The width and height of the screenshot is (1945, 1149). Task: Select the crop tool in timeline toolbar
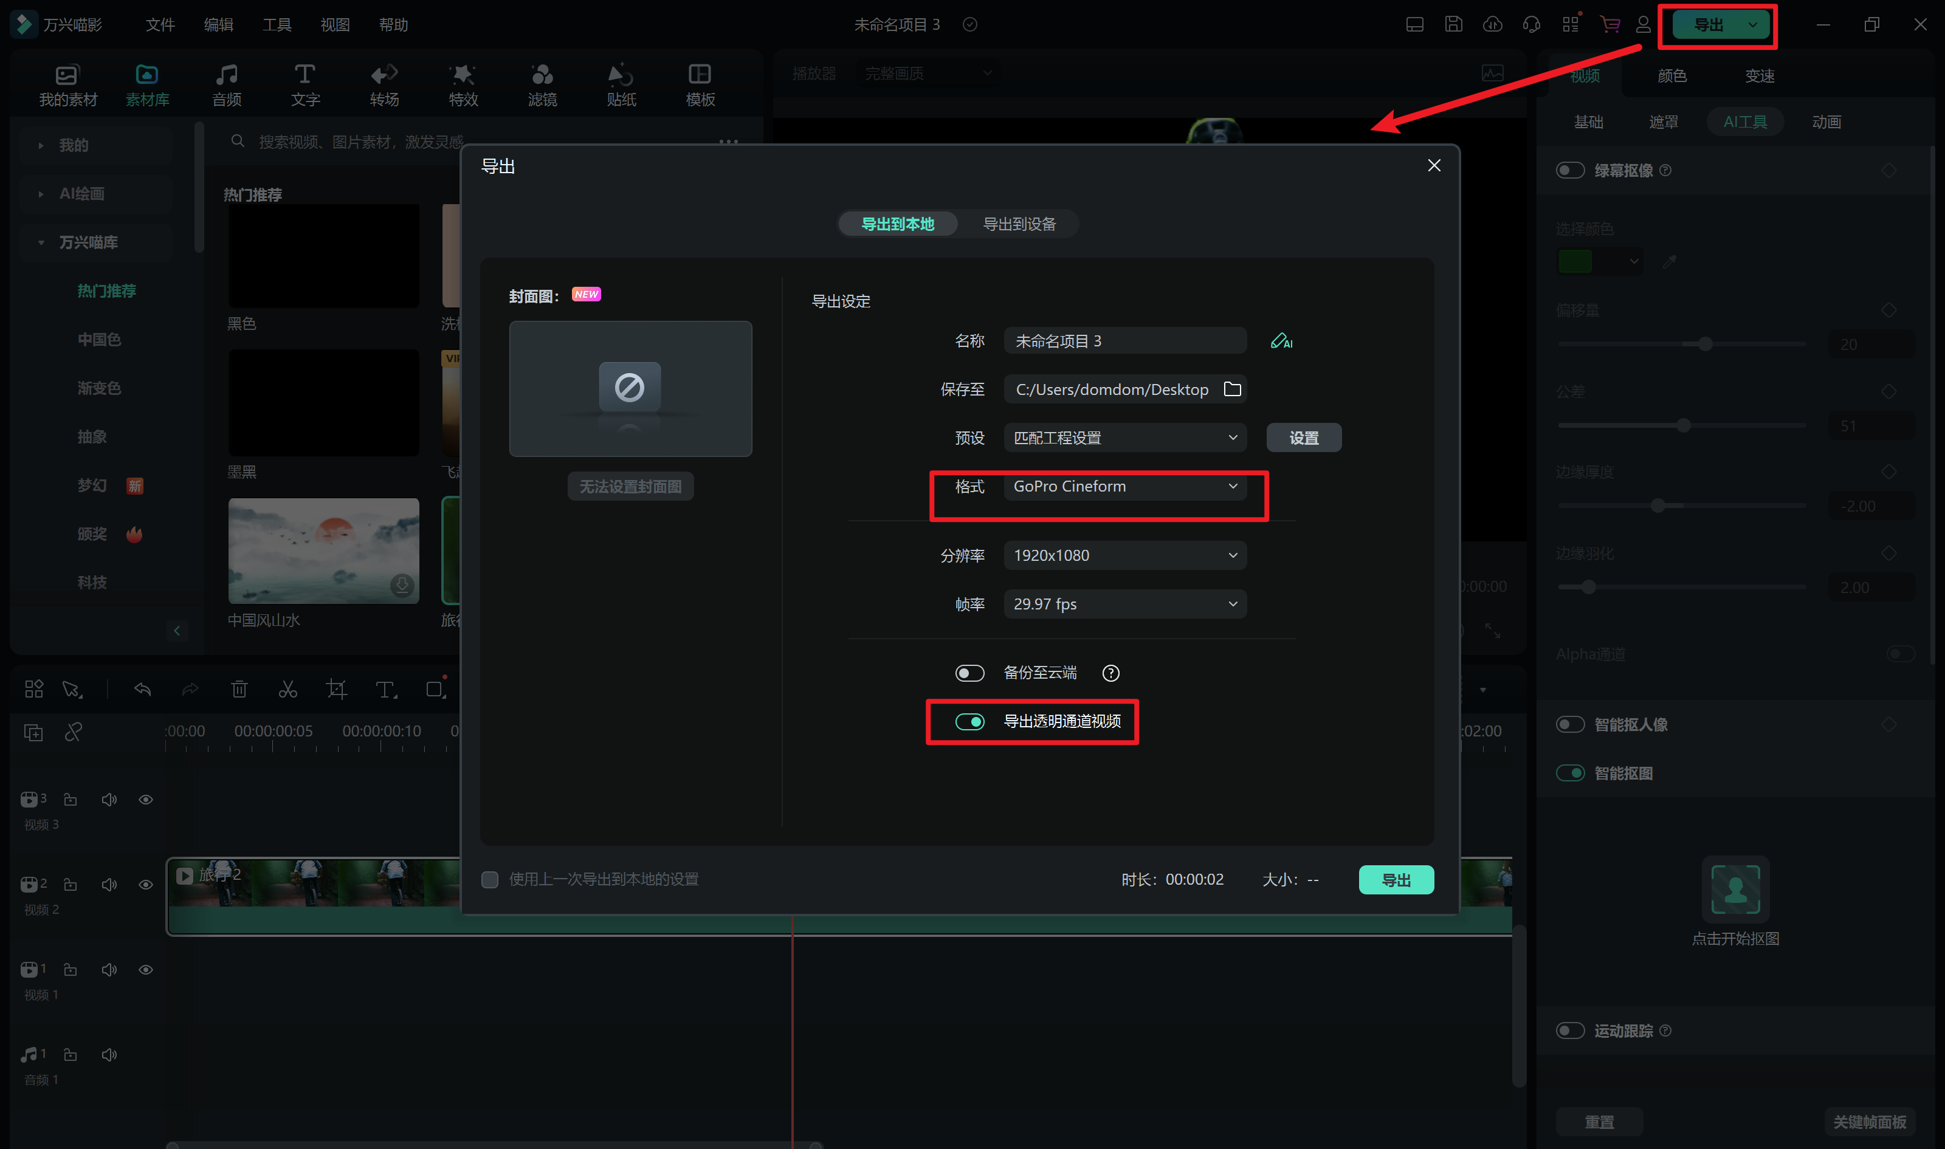coord(336,689)
